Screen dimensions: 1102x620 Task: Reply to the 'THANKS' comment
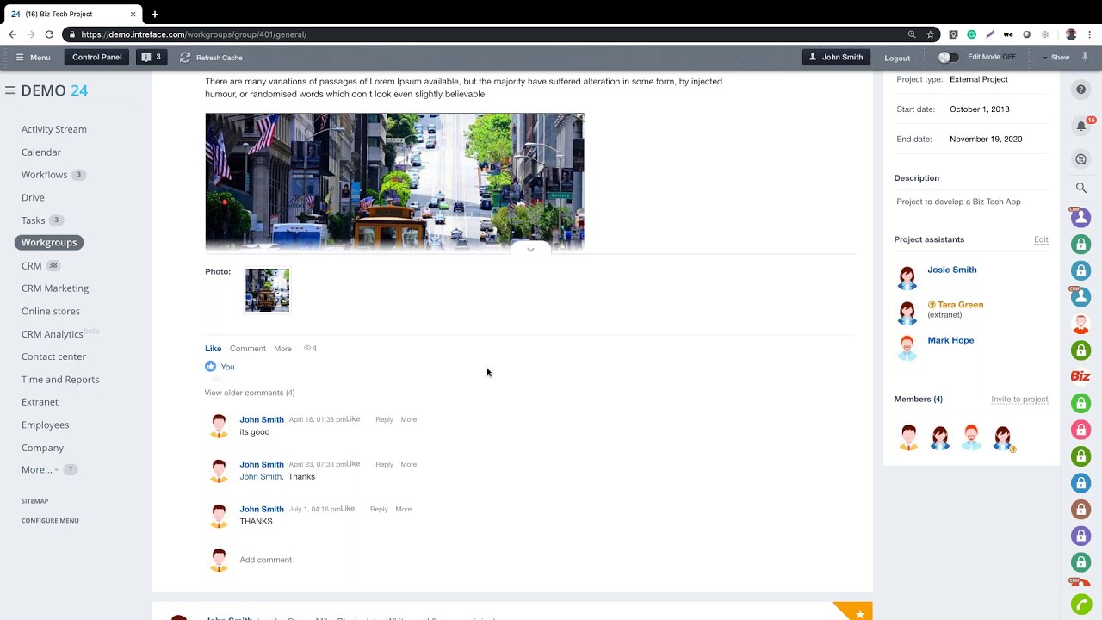click(379, 510)
